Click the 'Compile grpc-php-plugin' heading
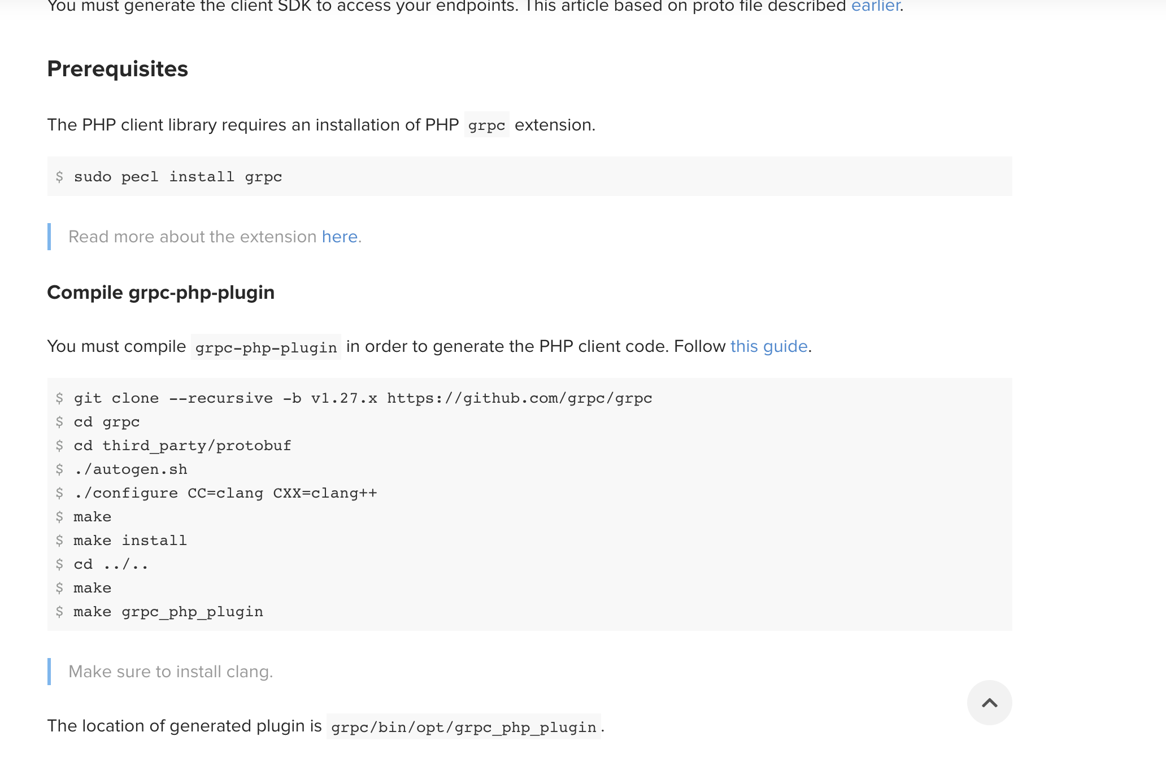Image resolution: width=1166 pixels, height=758 pixels. coord(160,293)
